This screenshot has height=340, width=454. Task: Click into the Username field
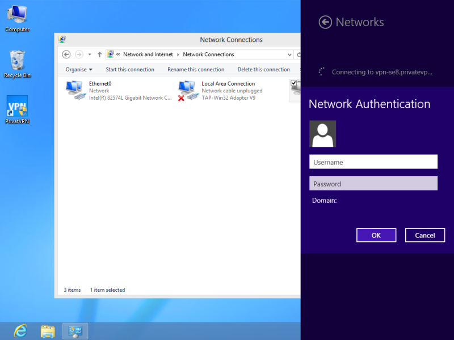coord(373,162)
